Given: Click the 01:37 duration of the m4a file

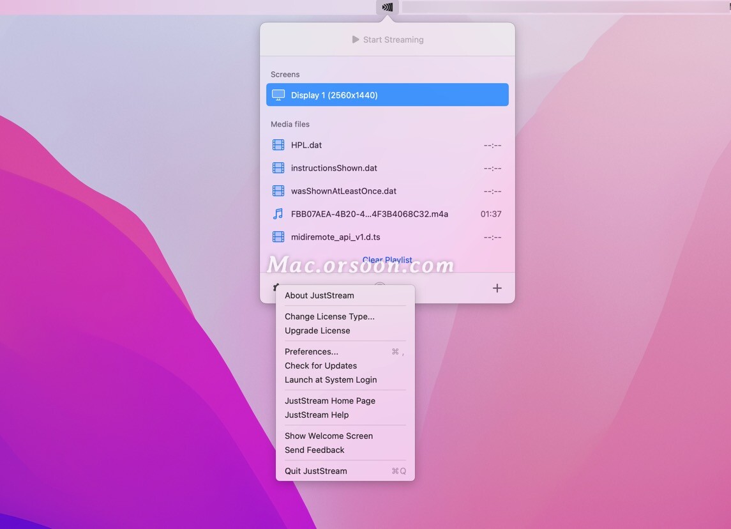Looking at the screenshot, I should tap(491, 214).
